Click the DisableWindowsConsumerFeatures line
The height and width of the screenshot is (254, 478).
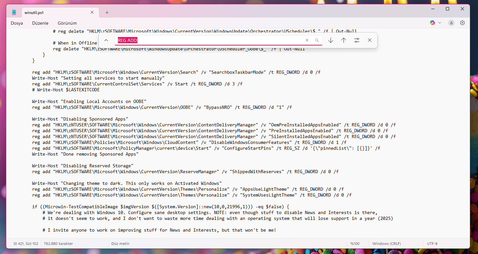[x=189, y=142]
